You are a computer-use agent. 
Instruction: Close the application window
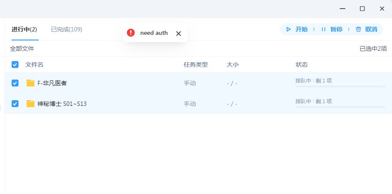tap(382, 9)
